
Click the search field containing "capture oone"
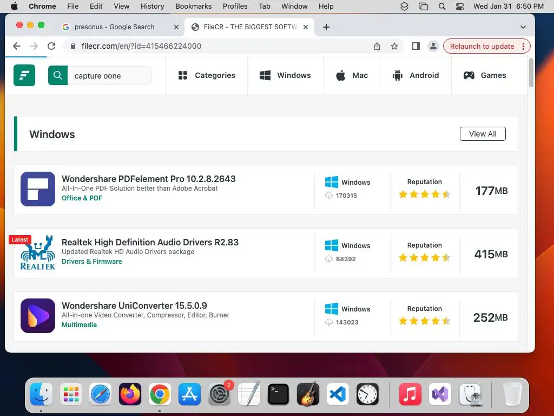tap(109, 76)
